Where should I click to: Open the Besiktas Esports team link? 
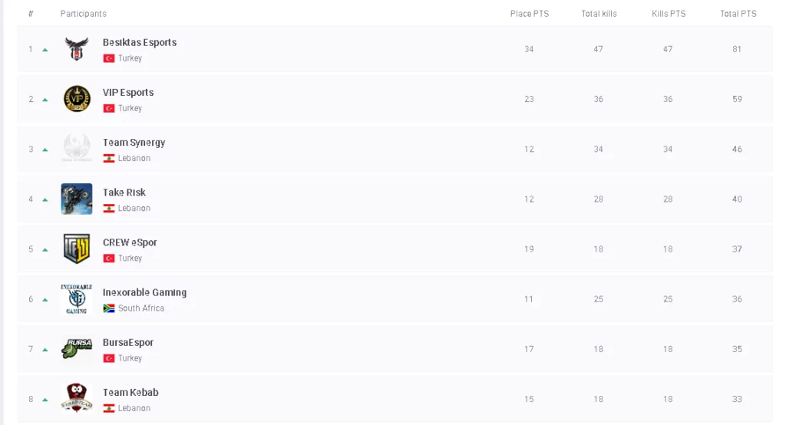click(140, 43)
